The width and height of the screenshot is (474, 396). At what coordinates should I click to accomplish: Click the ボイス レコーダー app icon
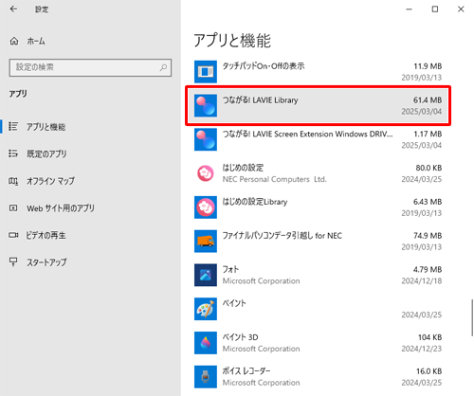point(206,376)
